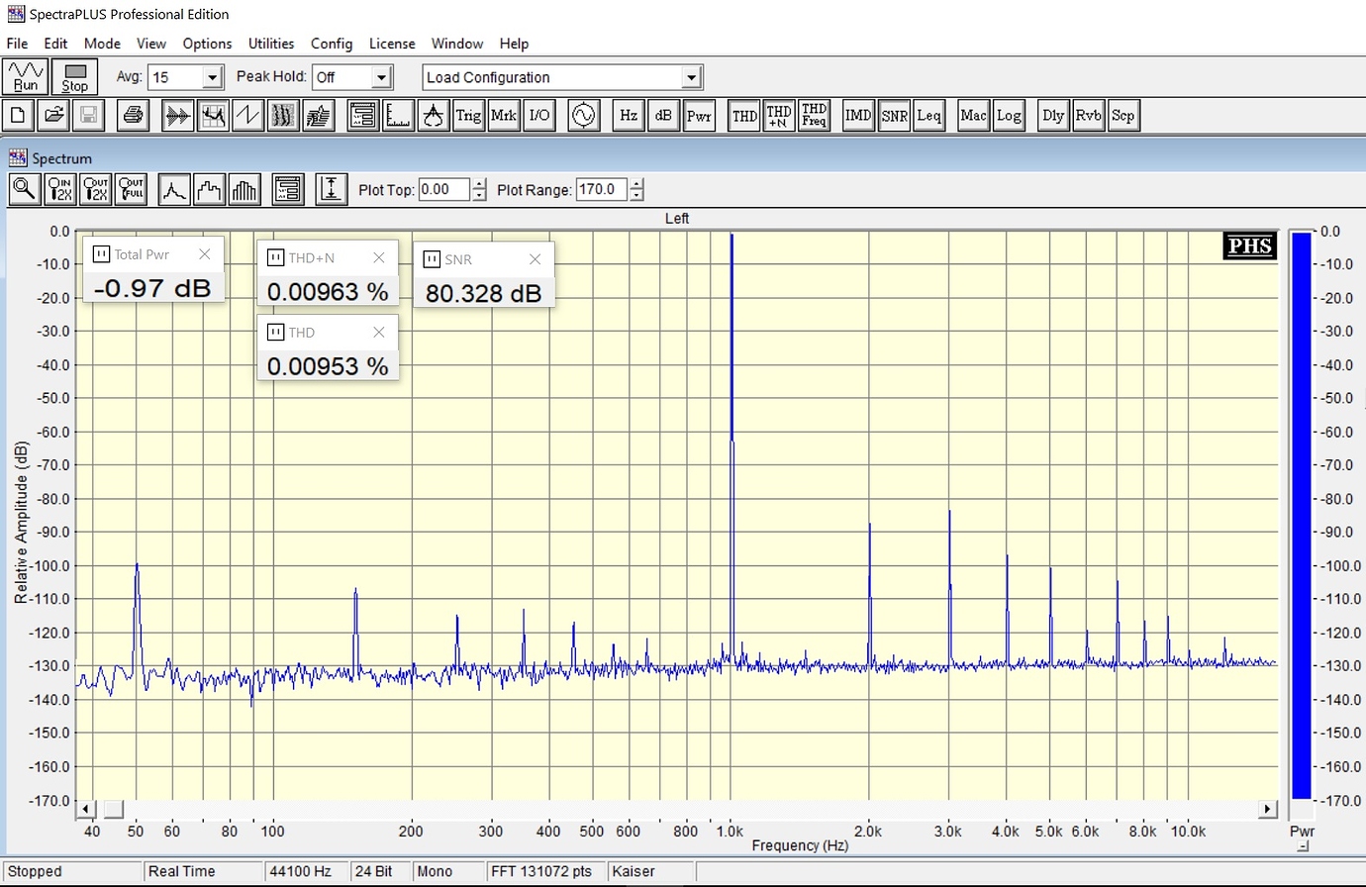The width and height of the screenshot is (1366, 887).
Task: Close the THD readout box
Action: [378, 333]
